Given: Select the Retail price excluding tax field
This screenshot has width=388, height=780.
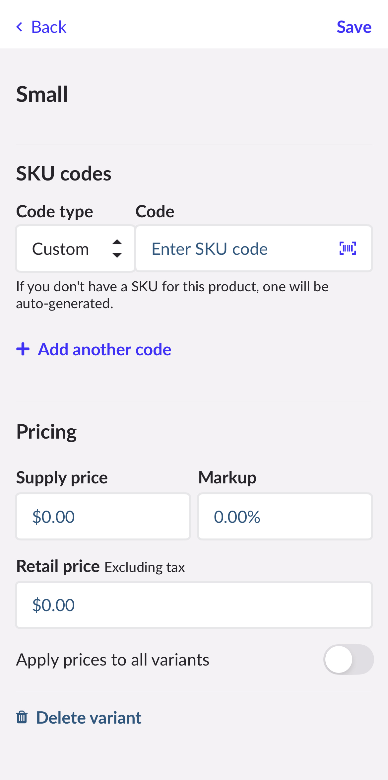Looking at the screenshot, I should click(x=194, y=605).
